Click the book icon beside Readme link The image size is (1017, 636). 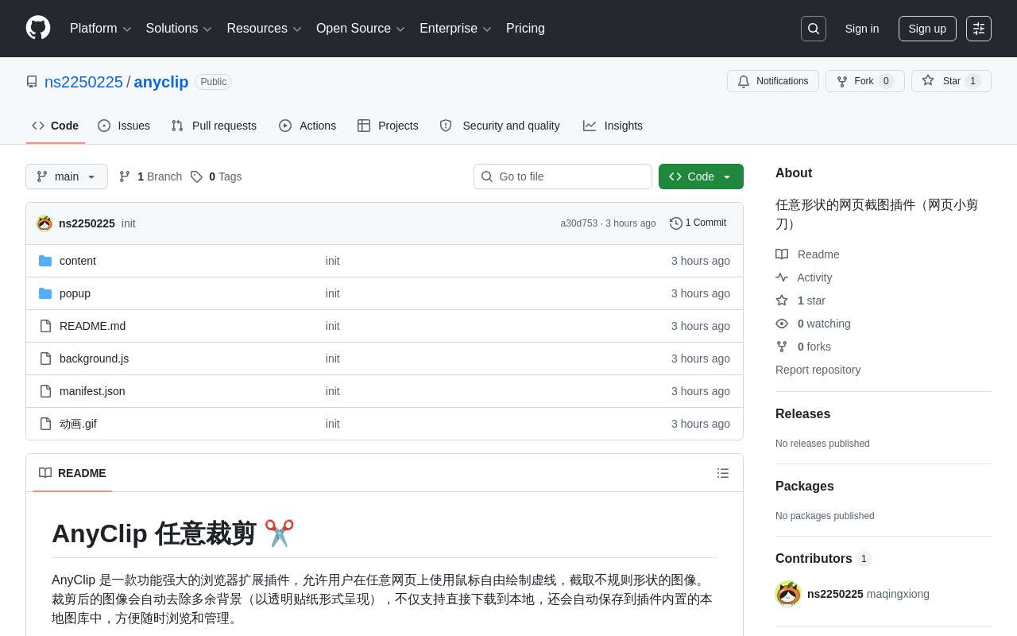[782, 254]
